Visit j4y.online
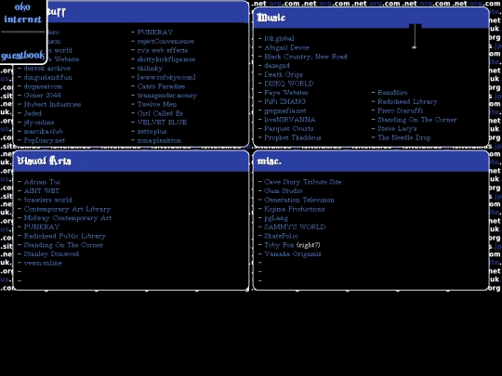The height and width of the screenshot is (376, 502). pos(39,123)
